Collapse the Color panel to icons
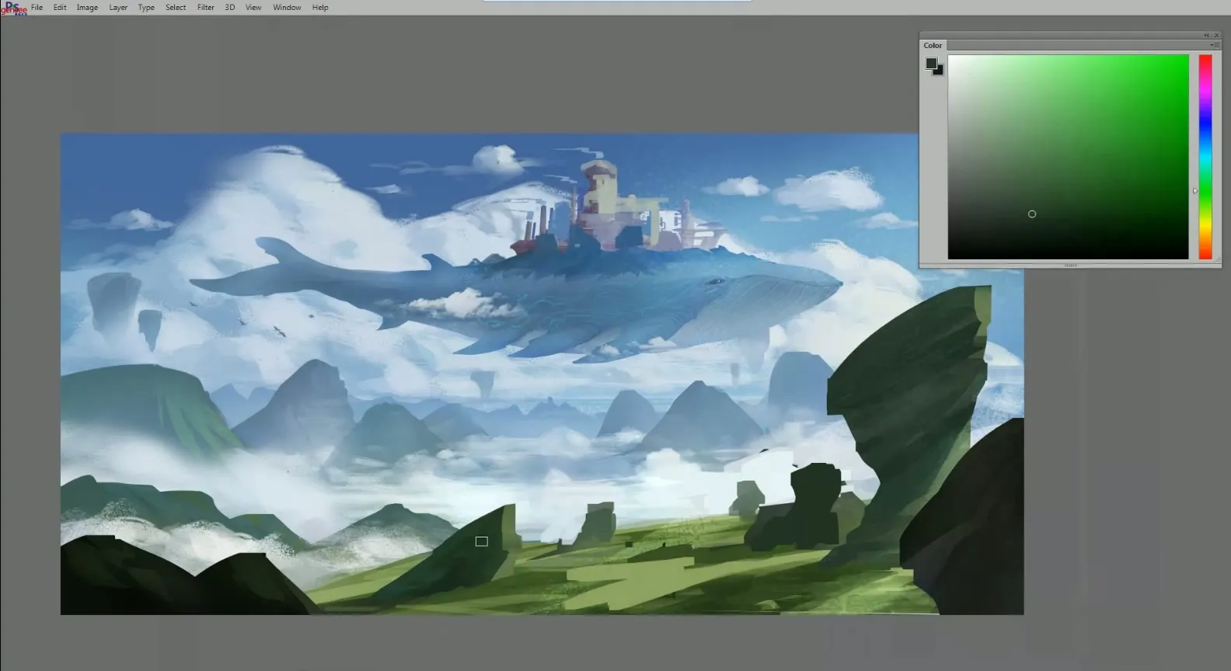This screenshot has width=1231, height=671. point(1206,35)
